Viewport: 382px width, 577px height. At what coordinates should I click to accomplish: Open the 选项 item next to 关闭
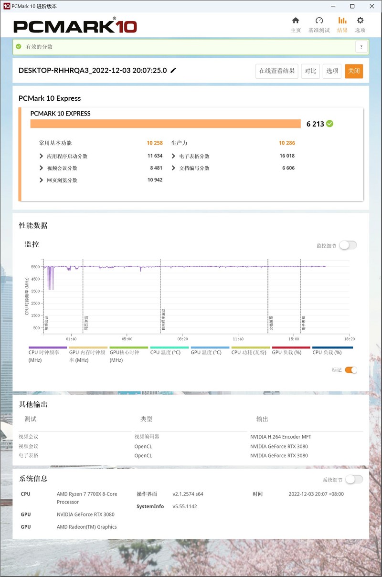tap(332, 70)
